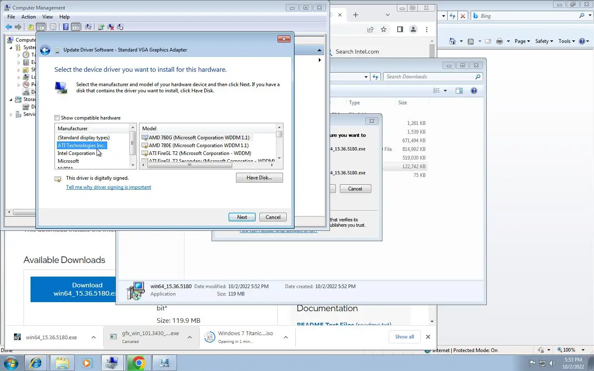Viewport: 594px width, 371px height.
Task: Click the Have Disk... button
Action: pyautogui.click(x=259, y=178)
